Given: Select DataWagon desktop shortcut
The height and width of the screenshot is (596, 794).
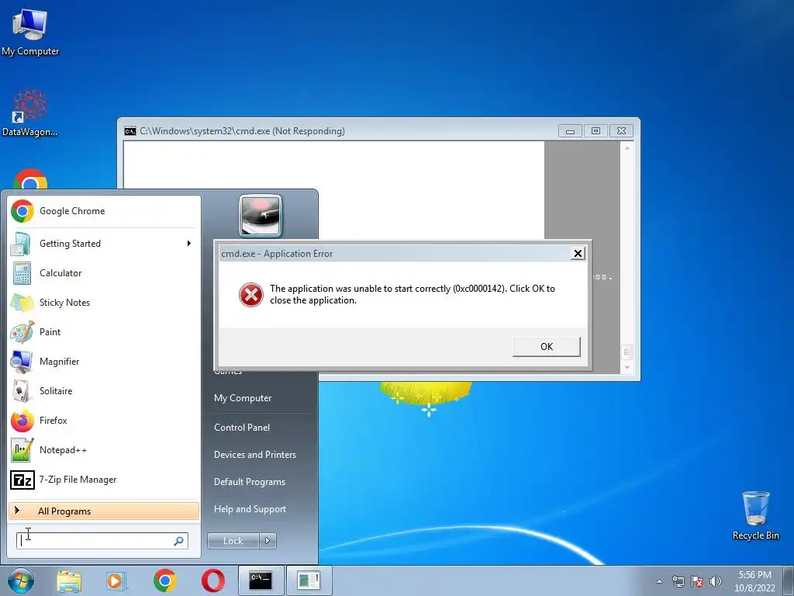Looking at the screenshot, I should click(x=30, y=113).
